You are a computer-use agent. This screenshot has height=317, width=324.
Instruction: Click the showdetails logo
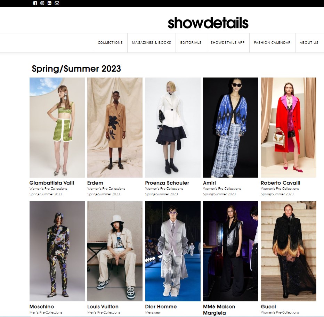[x=208, y=23]
